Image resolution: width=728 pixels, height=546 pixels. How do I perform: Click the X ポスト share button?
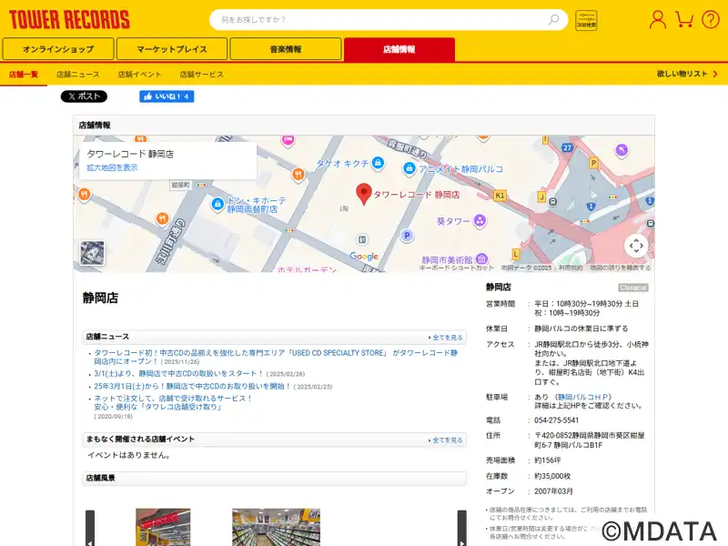[x=84, y=96]
